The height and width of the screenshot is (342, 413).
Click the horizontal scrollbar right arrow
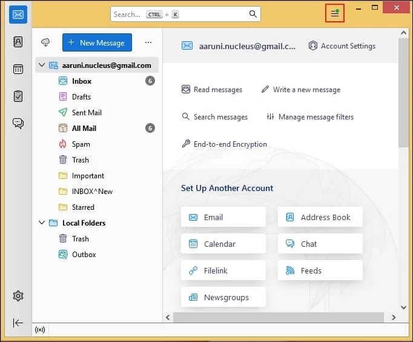pos(394,317)
